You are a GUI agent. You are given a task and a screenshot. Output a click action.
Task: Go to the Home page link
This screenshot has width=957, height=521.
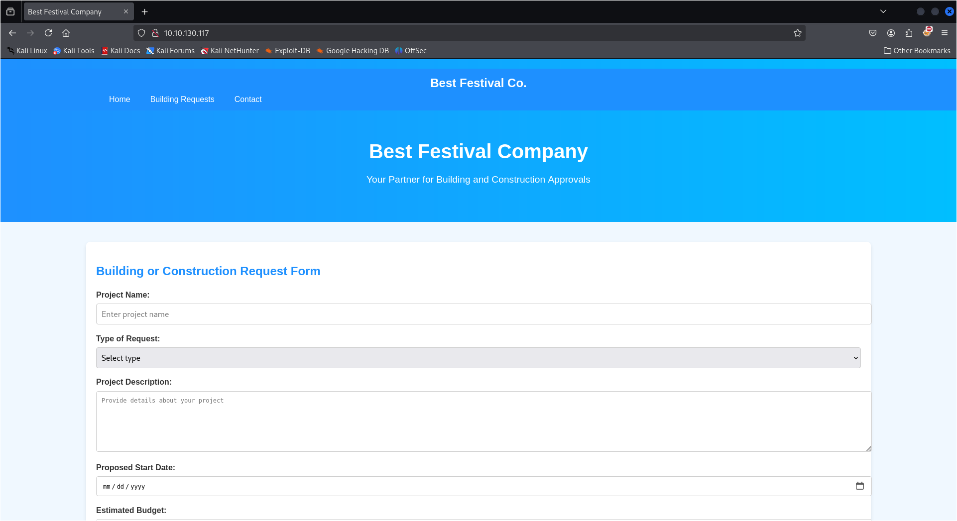[x=120, y=99]
